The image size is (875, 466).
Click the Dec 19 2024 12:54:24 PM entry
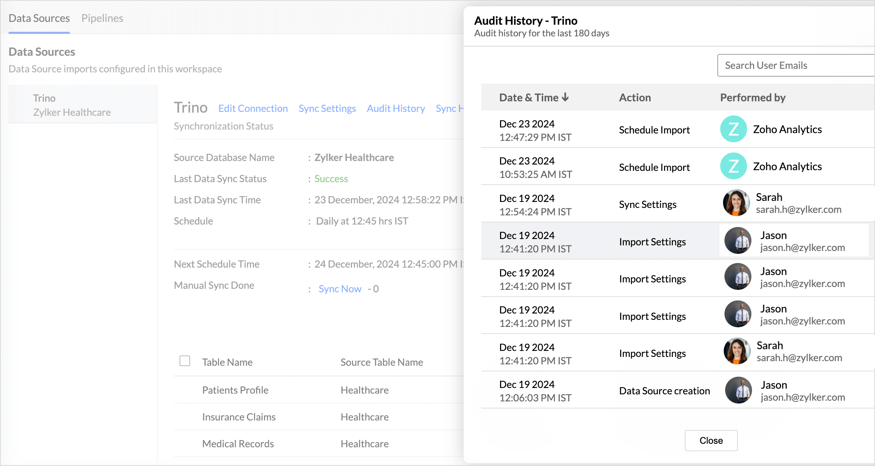[x=535, y=205]
